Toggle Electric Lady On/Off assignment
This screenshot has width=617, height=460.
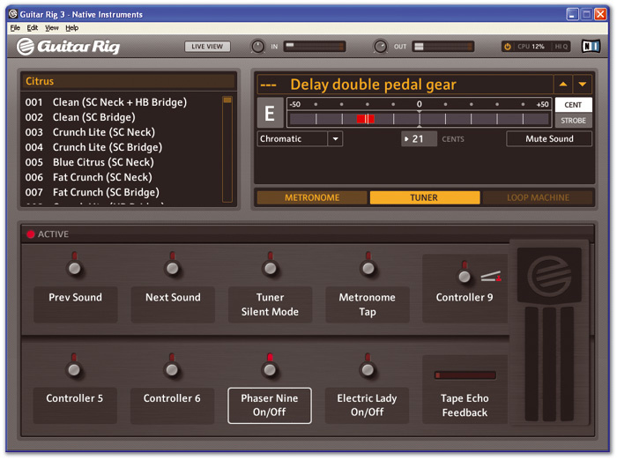point(368,405)
